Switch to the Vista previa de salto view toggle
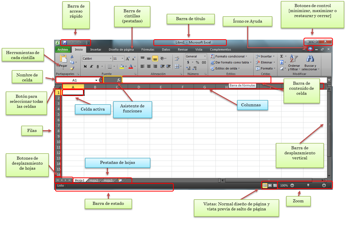This screenshot has height=234, width=346. [x=275, y=185]
